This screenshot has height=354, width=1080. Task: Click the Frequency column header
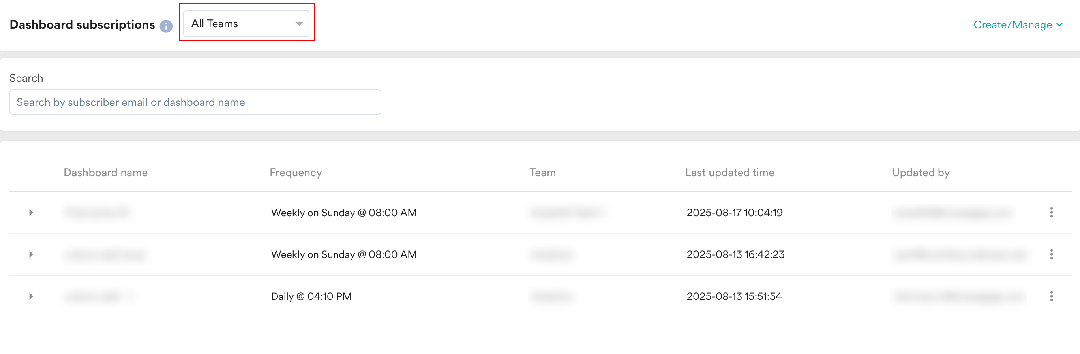pos(296,172)
